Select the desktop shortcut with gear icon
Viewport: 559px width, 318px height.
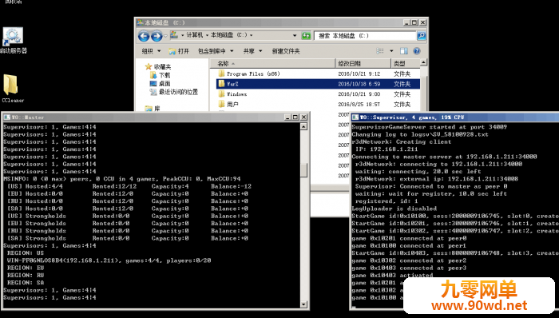14,40
